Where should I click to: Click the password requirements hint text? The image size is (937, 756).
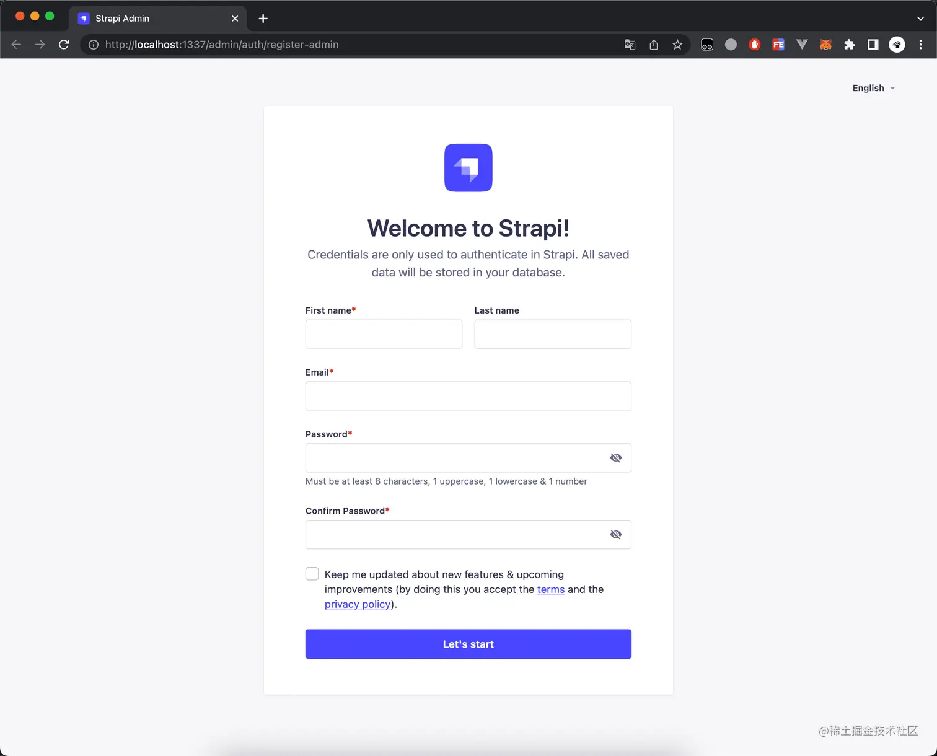click(446, 481)
